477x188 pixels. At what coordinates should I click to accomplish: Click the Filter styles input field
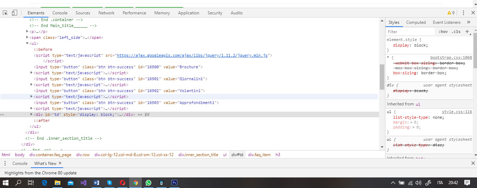pos(411,32)
